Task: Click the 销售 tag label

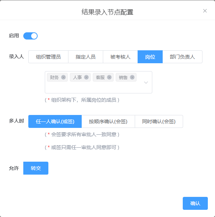Action: (123, 77)
